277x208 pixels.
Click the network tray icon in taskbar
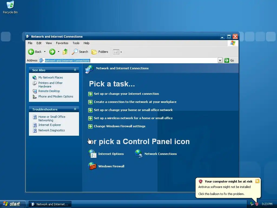(252, 204)
